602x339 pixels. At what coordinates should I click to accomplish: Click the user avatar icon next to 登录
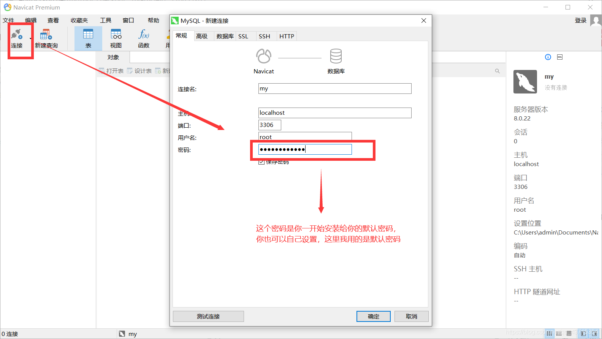pyautogui.click(x=596, y=21)
